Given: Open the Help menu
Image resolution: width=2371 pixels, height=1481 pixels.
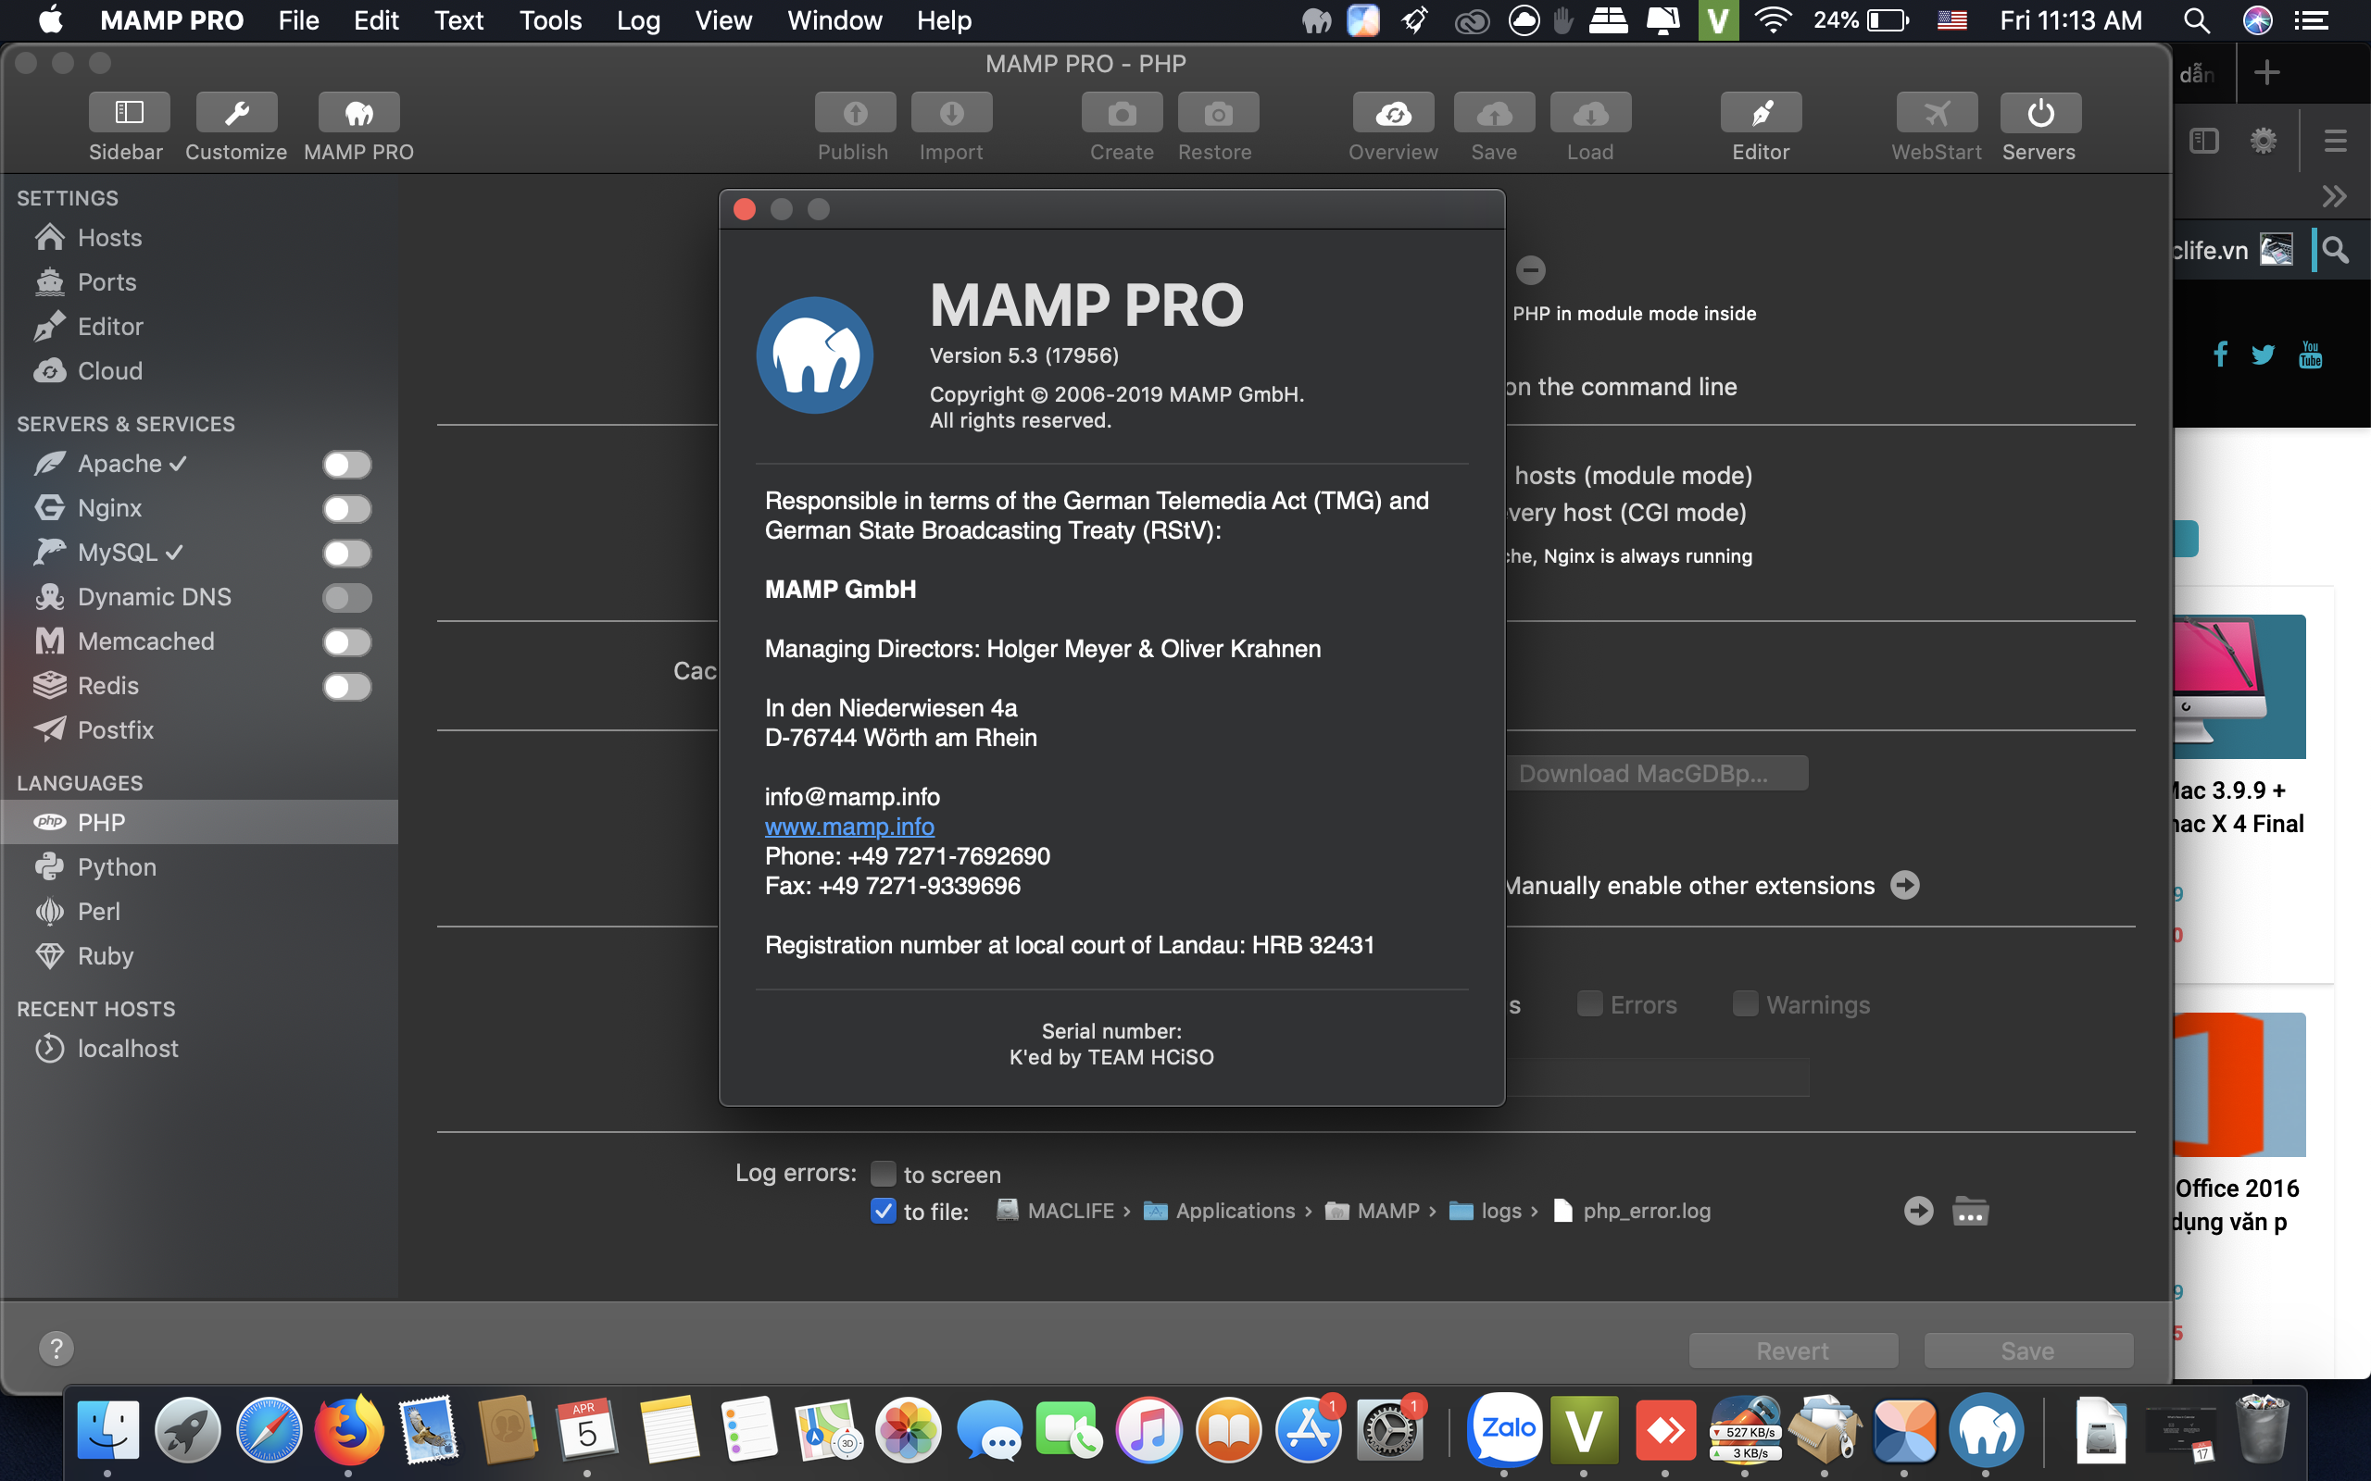Looking at the screenshot, I should pyautogui.click(x=944, y=20).
